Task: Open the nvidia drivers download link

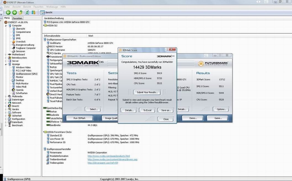Action: [x=112, y=159]
